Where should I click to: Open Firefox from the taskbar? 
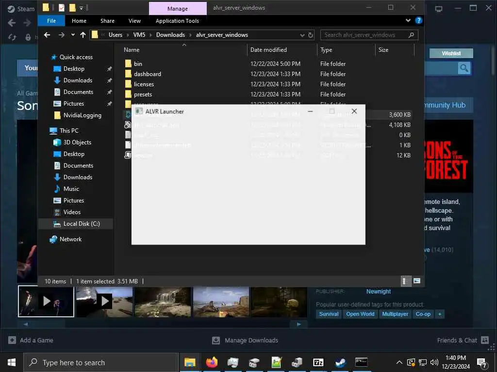(x=212, y=362)
